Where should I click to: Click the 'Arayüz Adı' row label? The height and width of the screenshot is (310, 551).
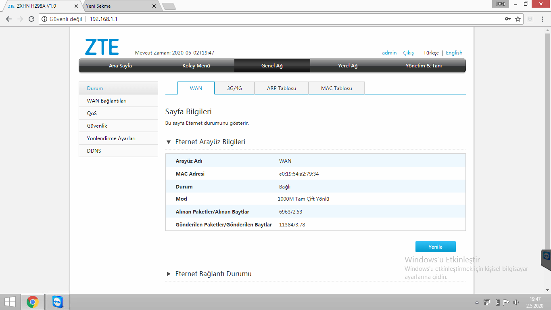tap(189, 161)
